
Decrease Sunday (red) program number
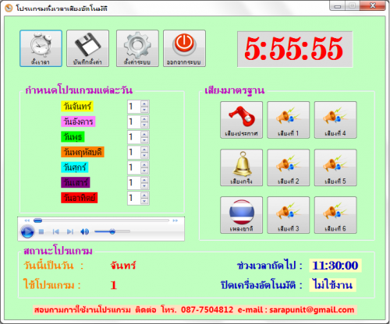click(144, 202)
